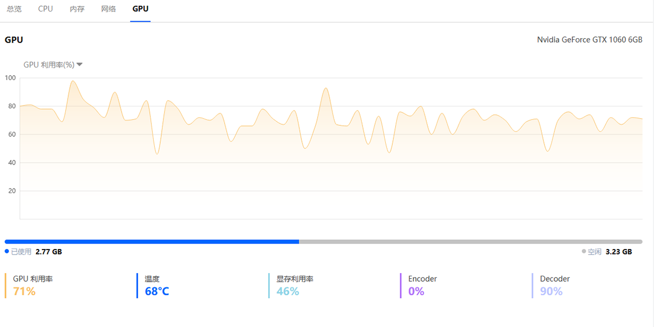Go to the 网络 tab

pyautogui.click(x=108, y=9)
